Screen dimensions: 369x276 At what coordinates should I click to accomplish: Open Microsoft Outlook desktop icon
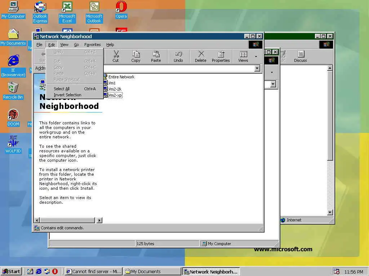coord(94,12)
